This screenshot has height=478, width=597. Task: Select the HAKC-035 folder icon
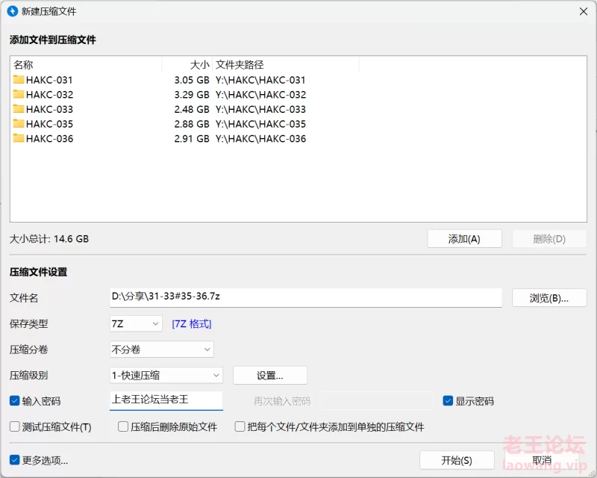coord(18,123)
